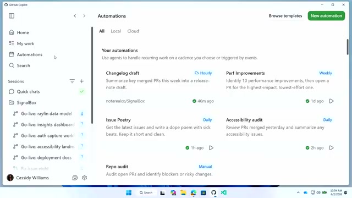
Task: Open File Explorer from taskbar
Action: click(183, 193)
